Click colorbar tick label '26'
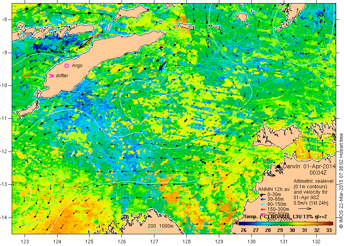344x246 pixels. pos(244,230)
